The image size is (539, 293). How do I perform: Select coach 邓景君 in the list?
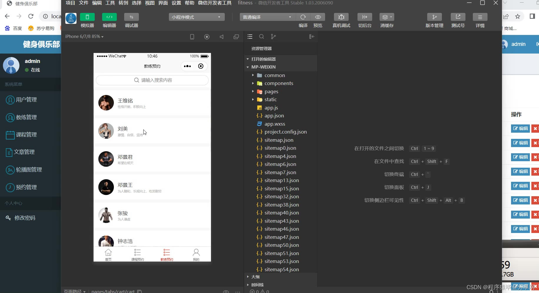click(152, 159)
